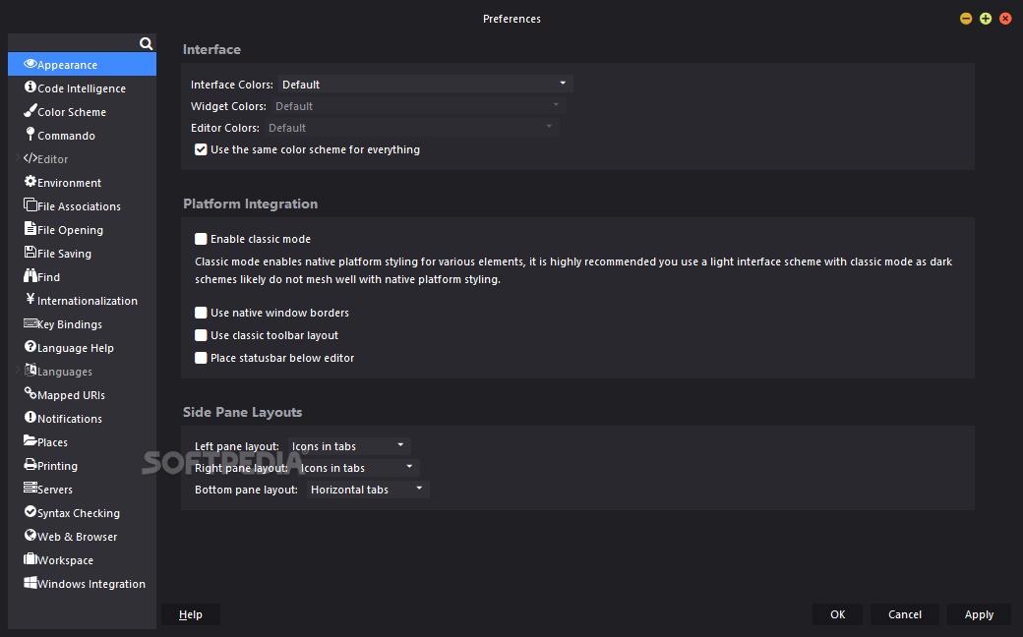This screenshot has height=637, width=1023.
Task: Enable classic mode
Action: [x=201, y=238]
